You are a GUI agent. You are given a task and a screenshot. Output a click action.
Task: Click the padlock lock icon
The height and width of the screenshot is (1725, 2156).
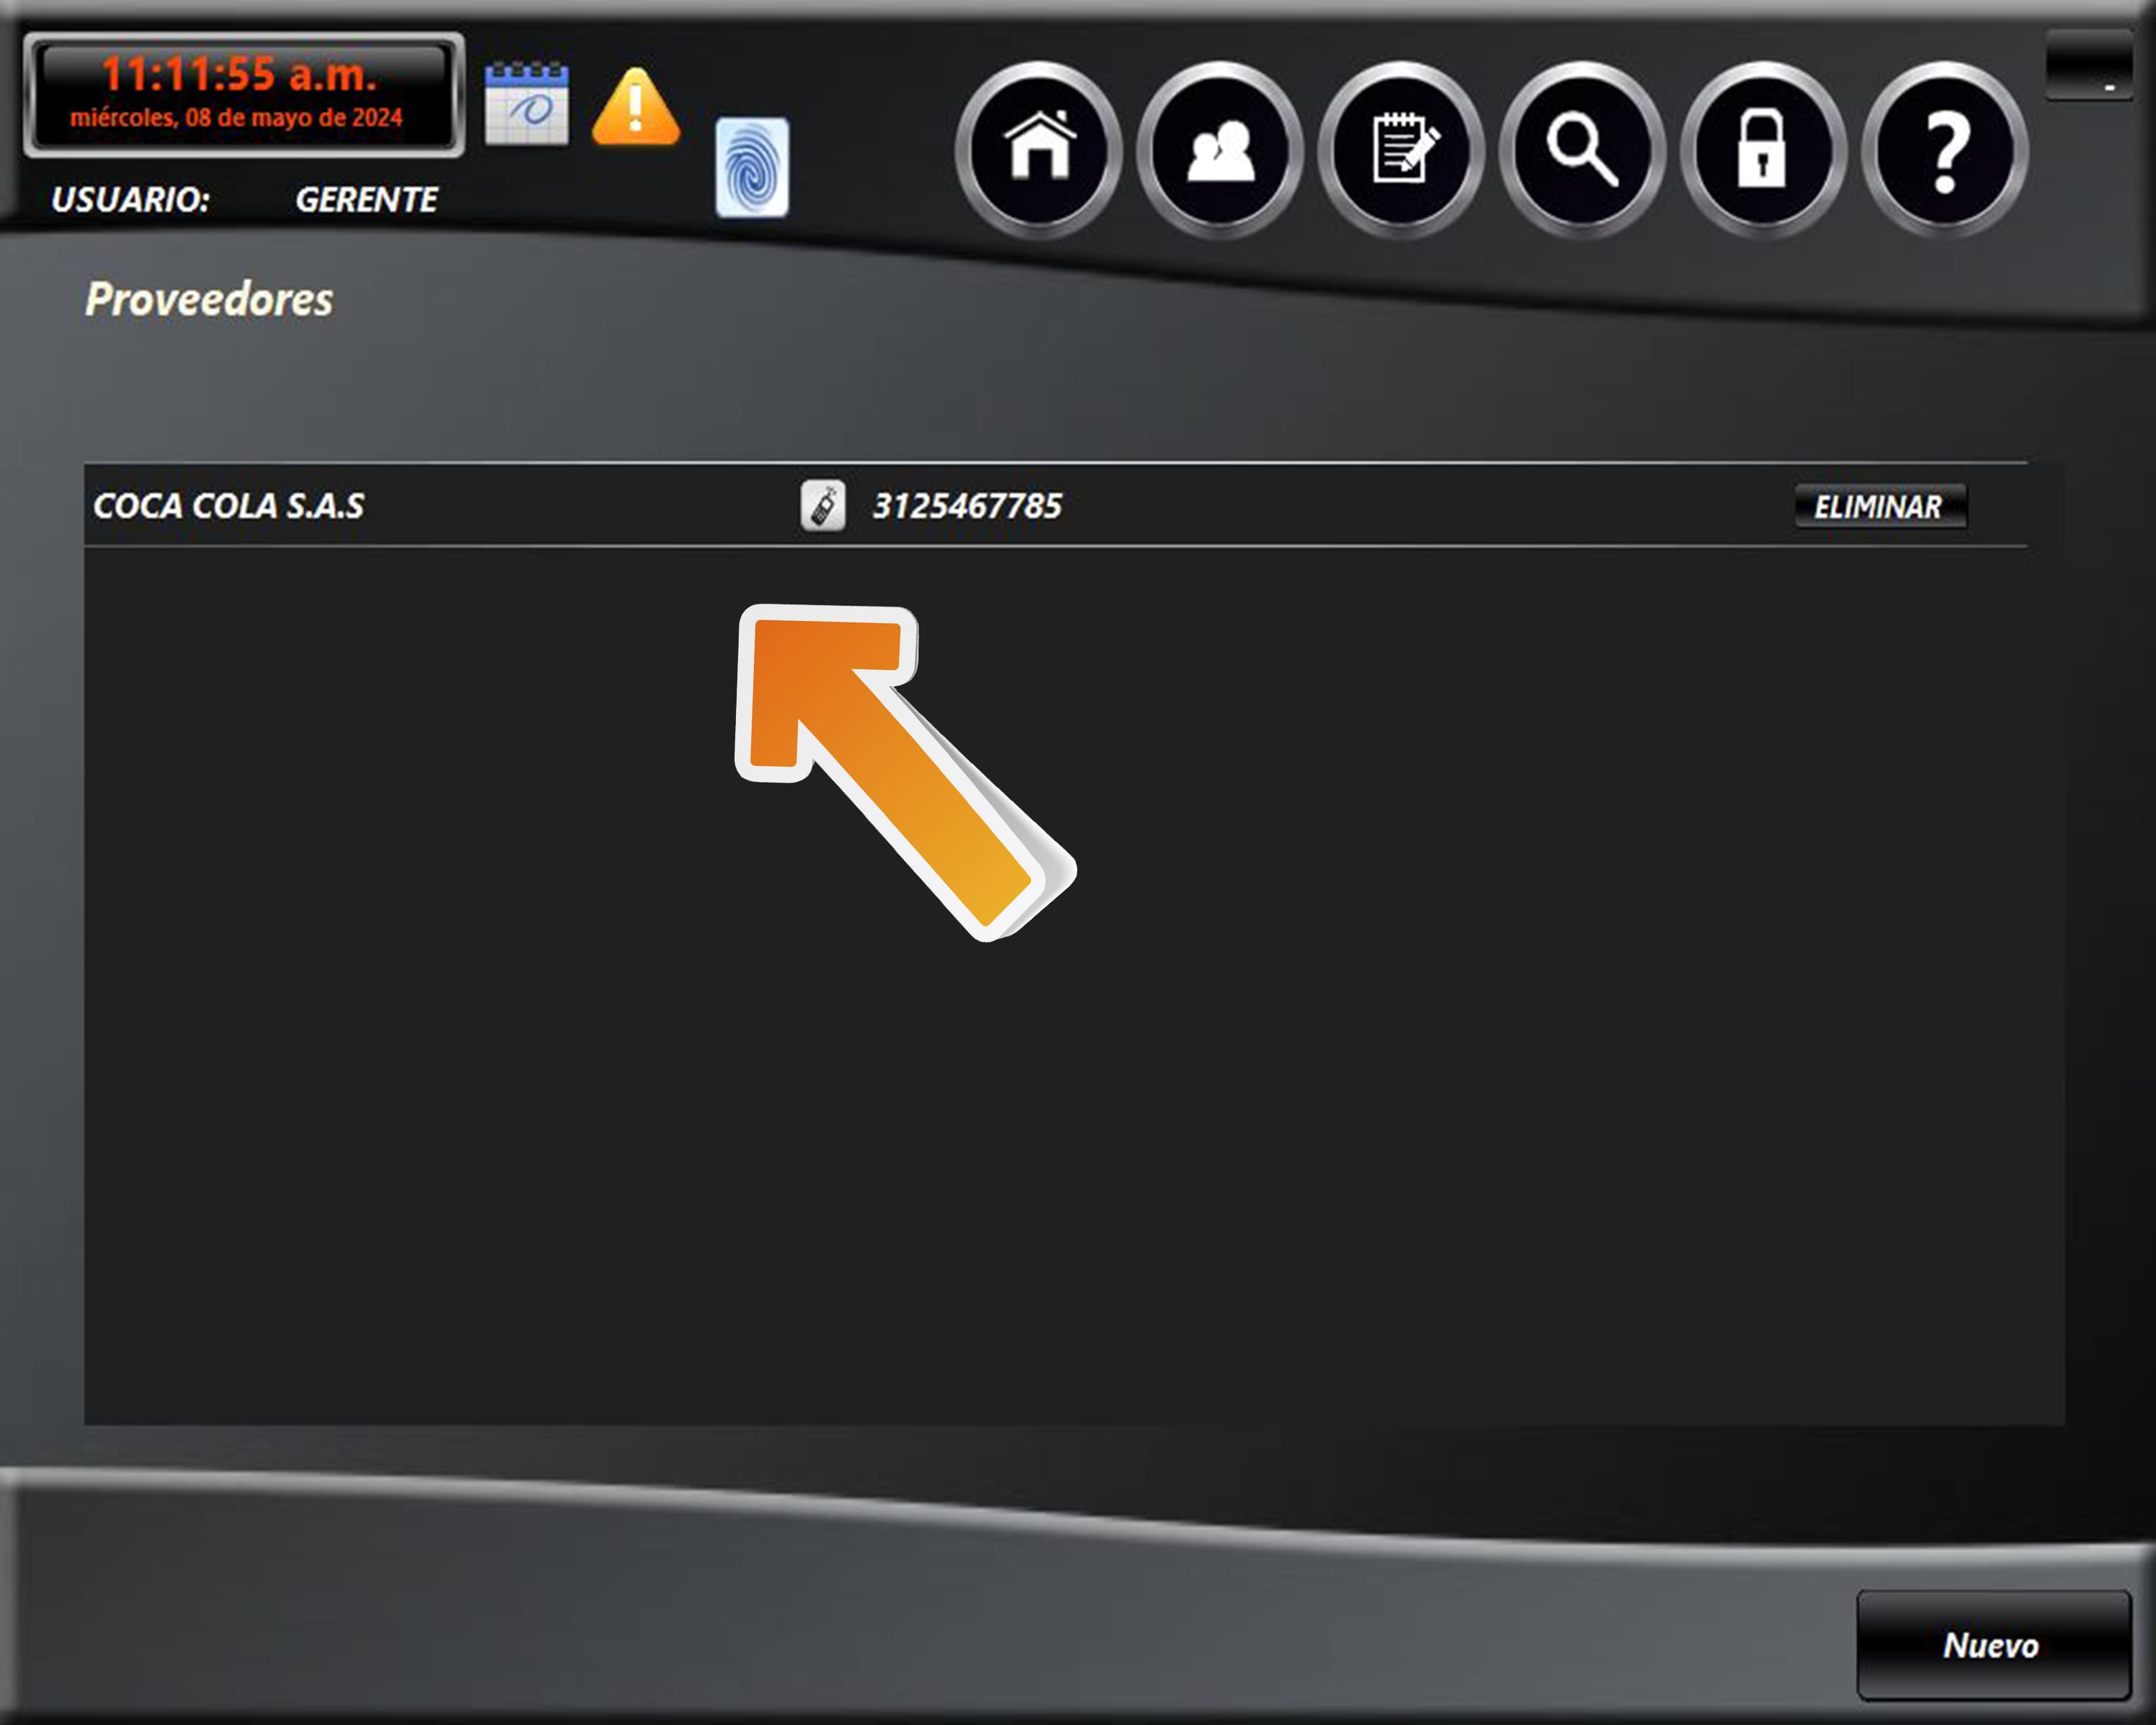pyautogui.click(x=1762, y=149)
